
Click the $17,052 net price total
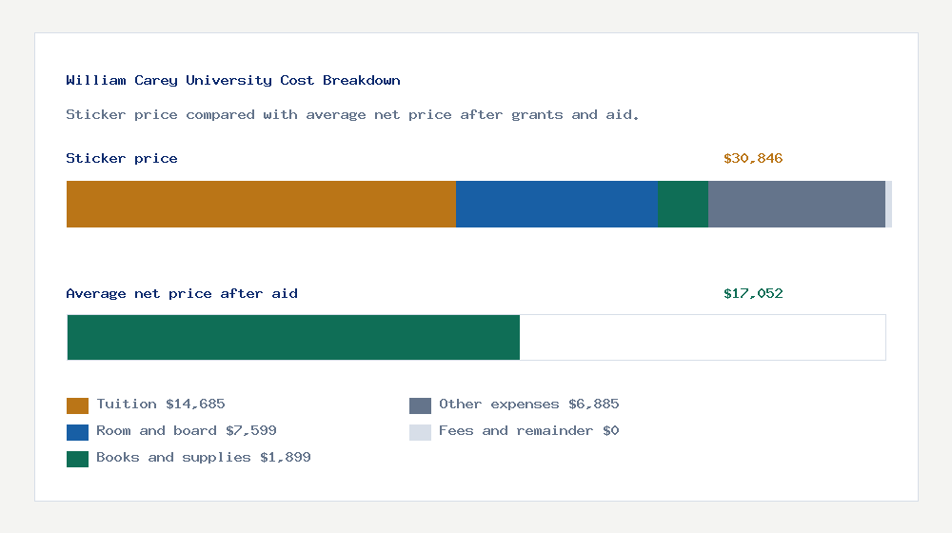pyautogui.click(x=753, y=294)
